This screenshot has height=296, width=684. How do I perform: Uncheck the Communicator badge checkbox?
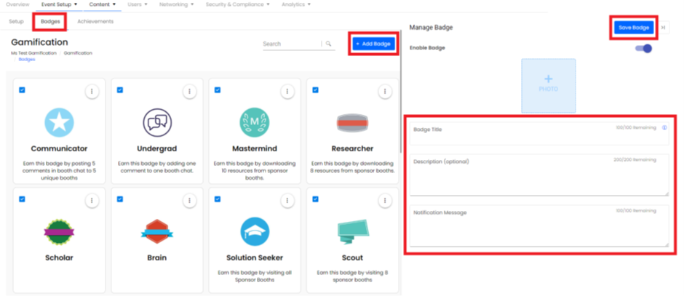(23, 90)
